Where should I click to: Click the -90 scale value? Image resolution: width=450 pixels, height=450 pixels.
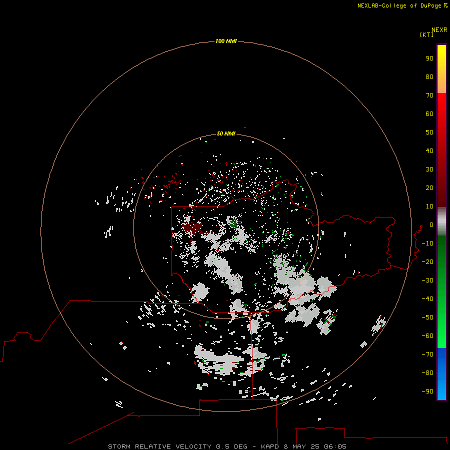pos(427,391)
